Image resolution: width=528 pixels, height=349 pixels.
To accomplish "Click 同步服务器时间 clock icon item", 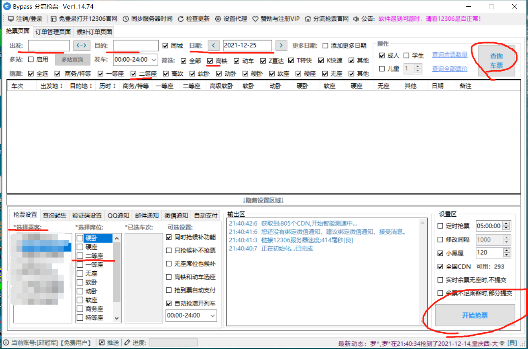I will coord(147,18).
